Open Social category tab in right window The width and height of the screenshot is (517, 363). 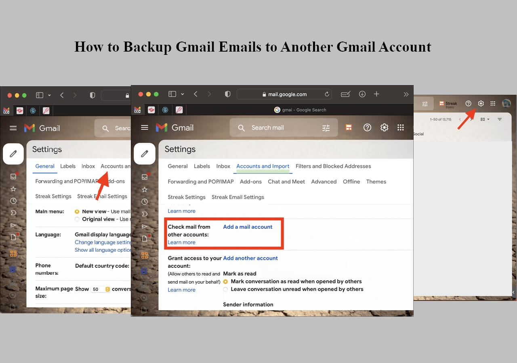pos(418,134)
